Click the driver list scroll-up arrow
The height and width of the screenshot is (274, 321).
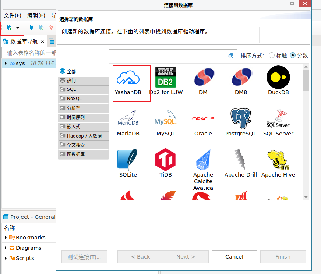[x=306, y=67]
